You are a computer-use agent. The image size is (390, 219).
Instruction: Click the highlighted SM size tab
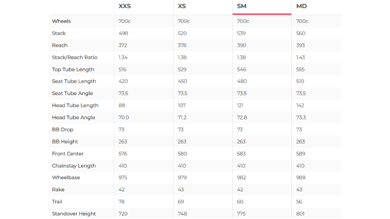click(x=242, y=6)
